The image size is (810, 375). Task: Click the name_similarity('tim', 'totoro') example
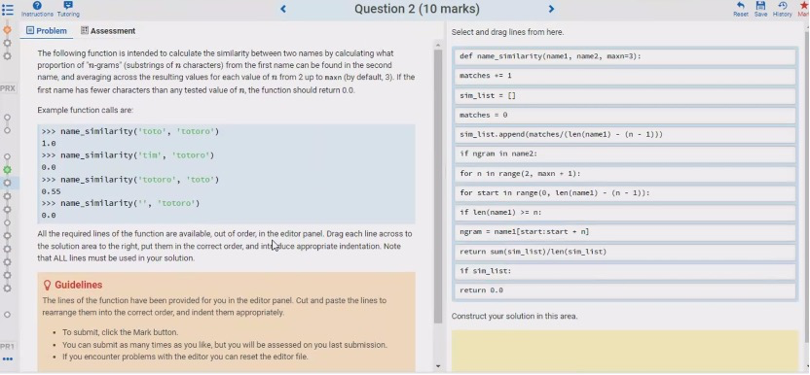coord(137,155)
